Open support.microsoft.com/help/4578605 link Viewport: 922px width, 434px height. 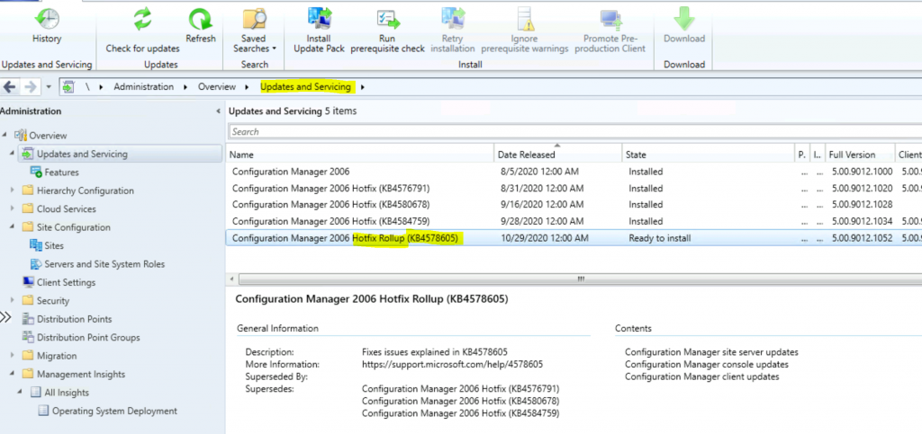coord(452,364)
